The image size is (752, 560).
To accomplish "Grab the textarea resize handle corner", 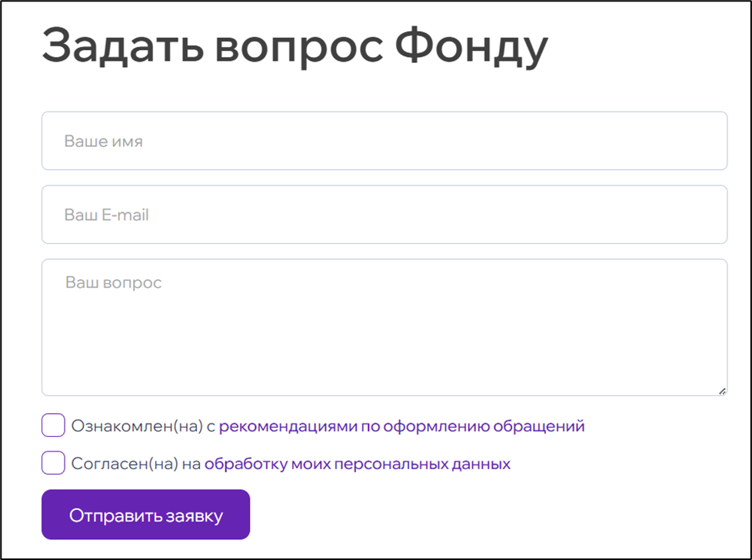I will [722, 391].
